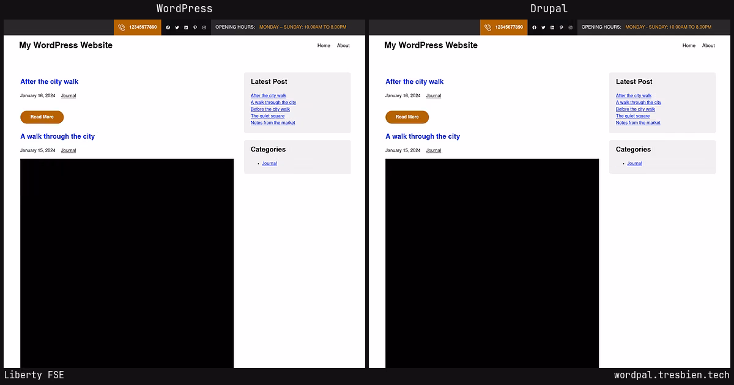Click the phone icon in WordPress panel
The width and height of the screenshot is (734, 385).
pos(122,28)
